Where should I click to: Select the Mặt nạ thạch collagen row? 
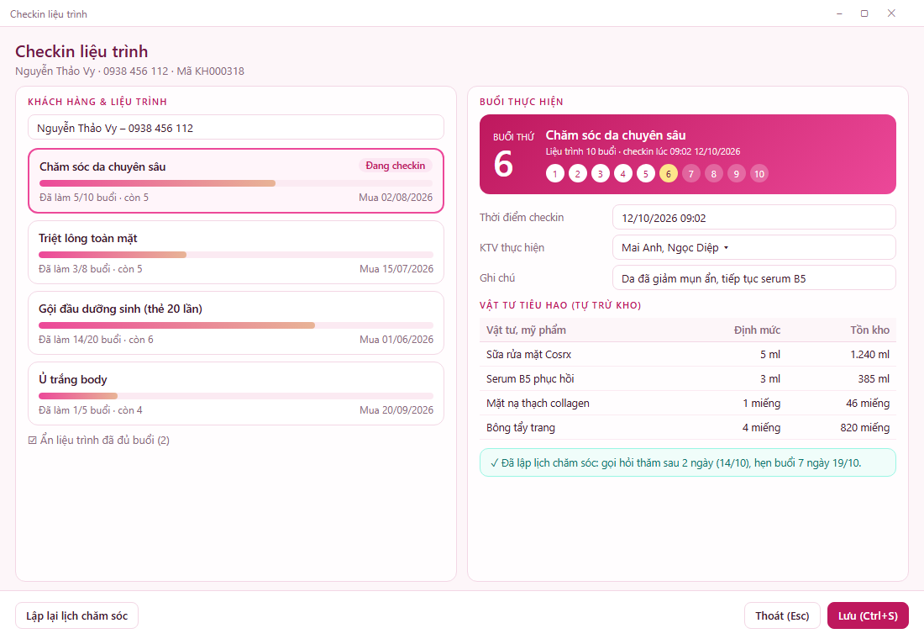(x=688, y=403)
